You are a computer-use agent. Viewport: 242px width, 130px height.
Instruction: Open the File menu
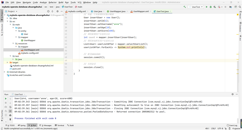click(x=7, y=2)
